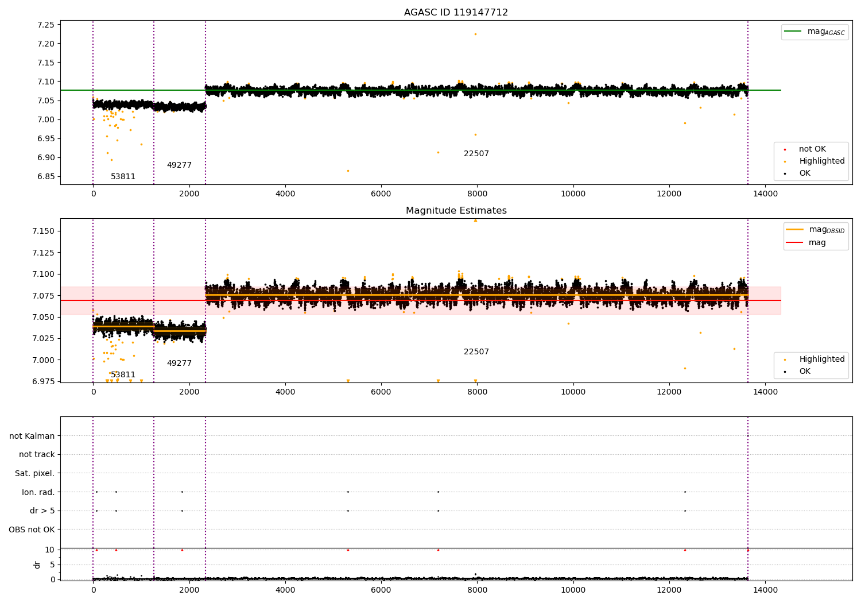
Task: Click the 'not Kalman' row label
Action: click(x=32, y=436)
